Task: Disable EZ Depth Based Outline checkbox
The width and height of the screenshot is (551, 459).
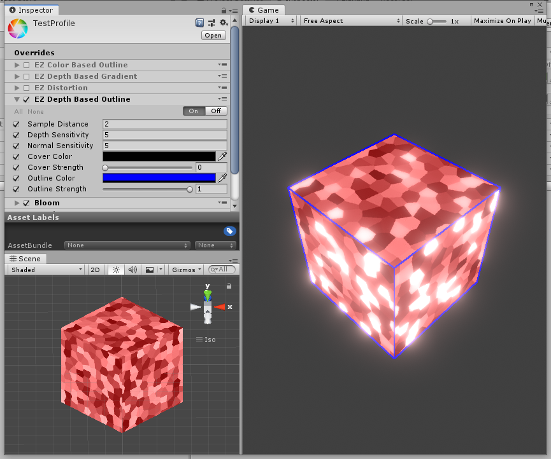Action: [x=26, y=100]
